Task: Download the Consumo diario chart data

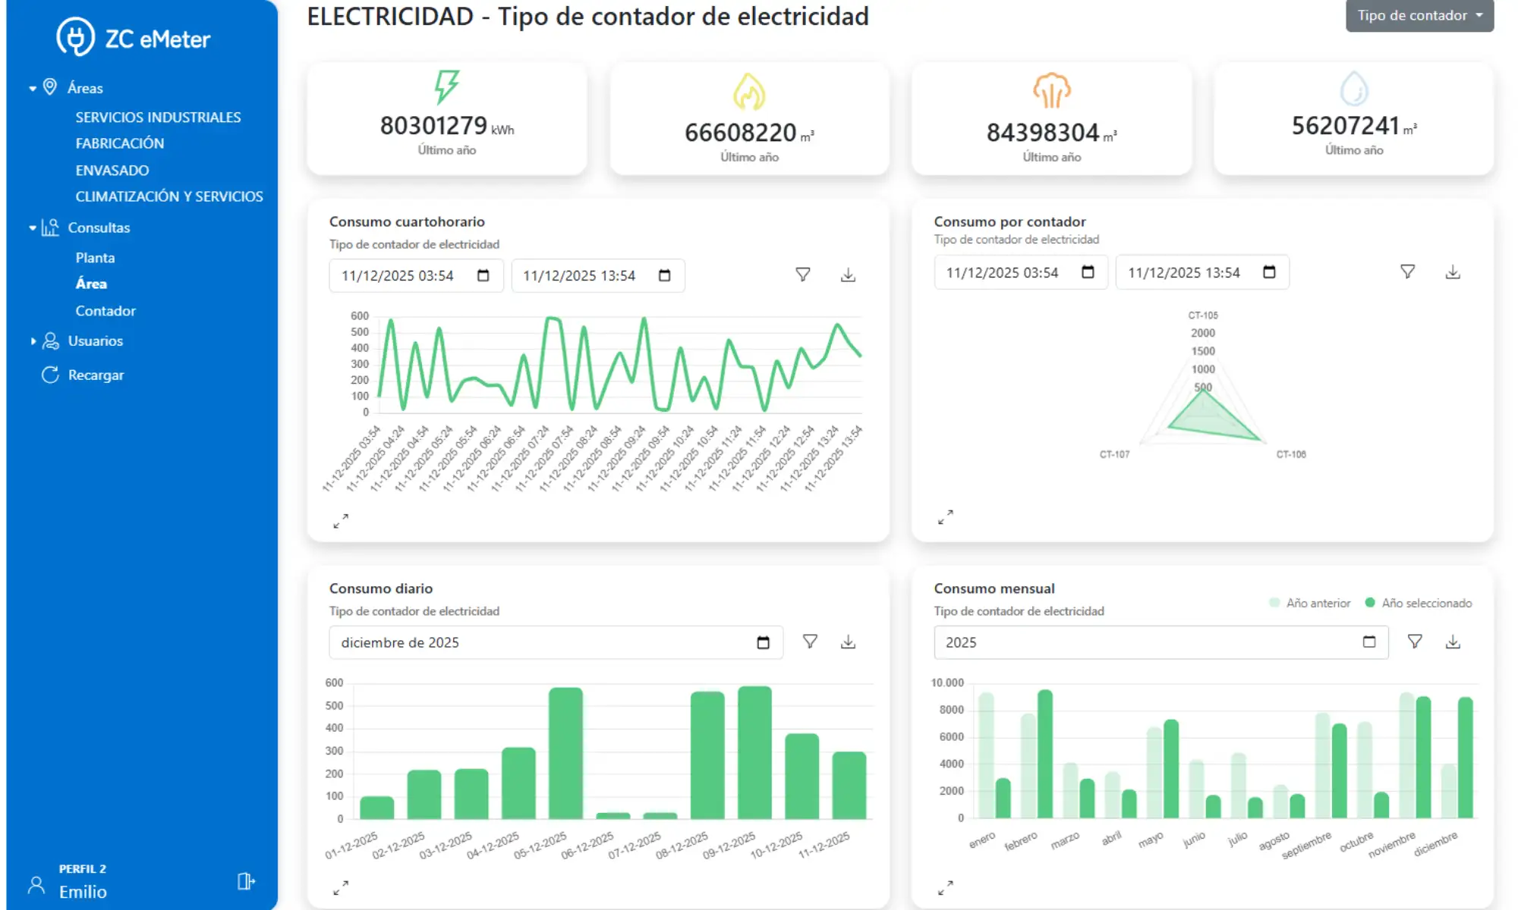Action: [848, 642]
